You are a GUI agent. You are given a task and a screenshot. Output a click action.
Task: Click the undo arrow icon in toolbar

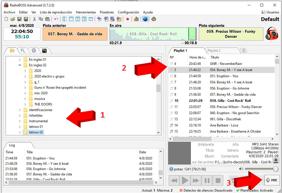point(56,19)
